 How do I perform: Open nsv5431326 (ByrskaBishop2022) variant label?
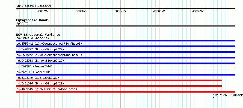[40, 83]
